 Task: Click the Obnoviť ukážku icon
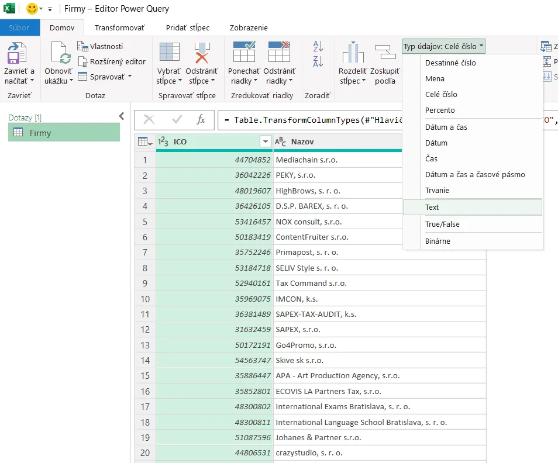pos(60,53)
